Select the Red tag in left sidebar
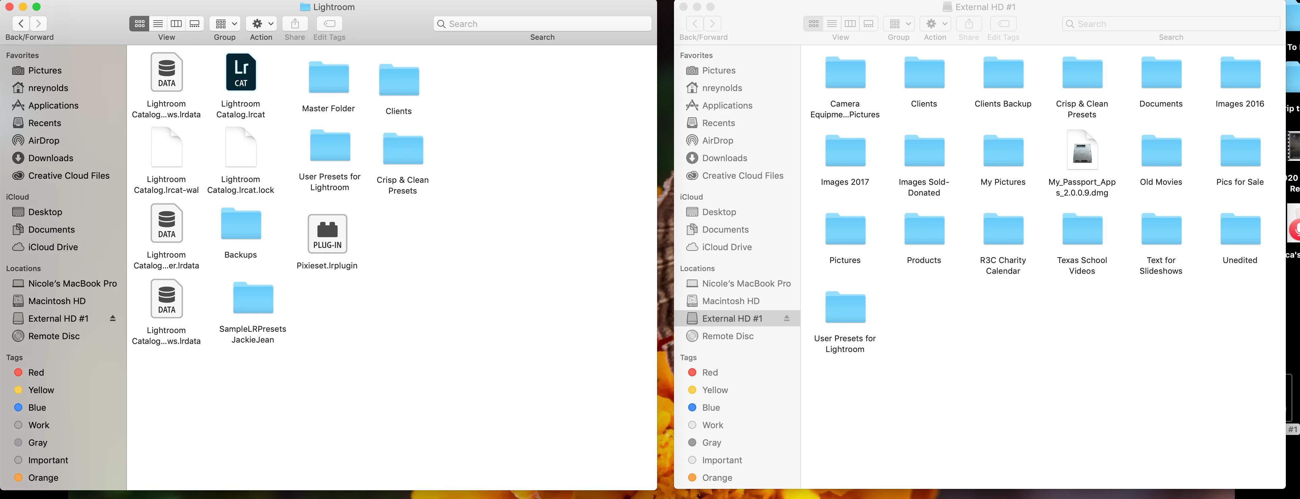 36,373
